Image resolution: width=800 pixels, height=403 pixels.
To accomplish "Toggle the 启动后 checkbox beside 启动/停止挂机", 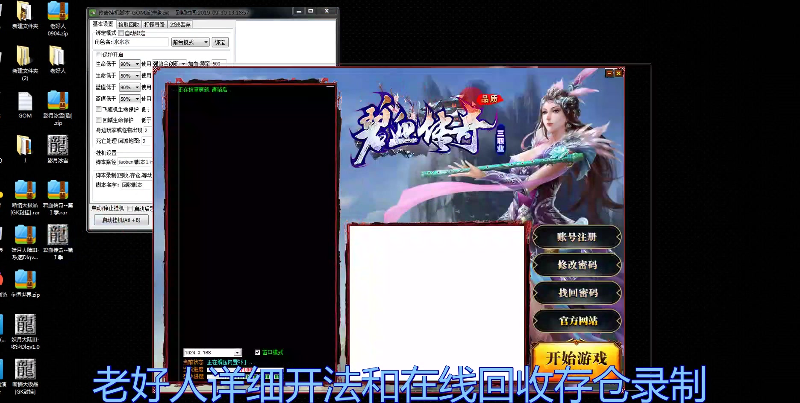I will (130, 209).
